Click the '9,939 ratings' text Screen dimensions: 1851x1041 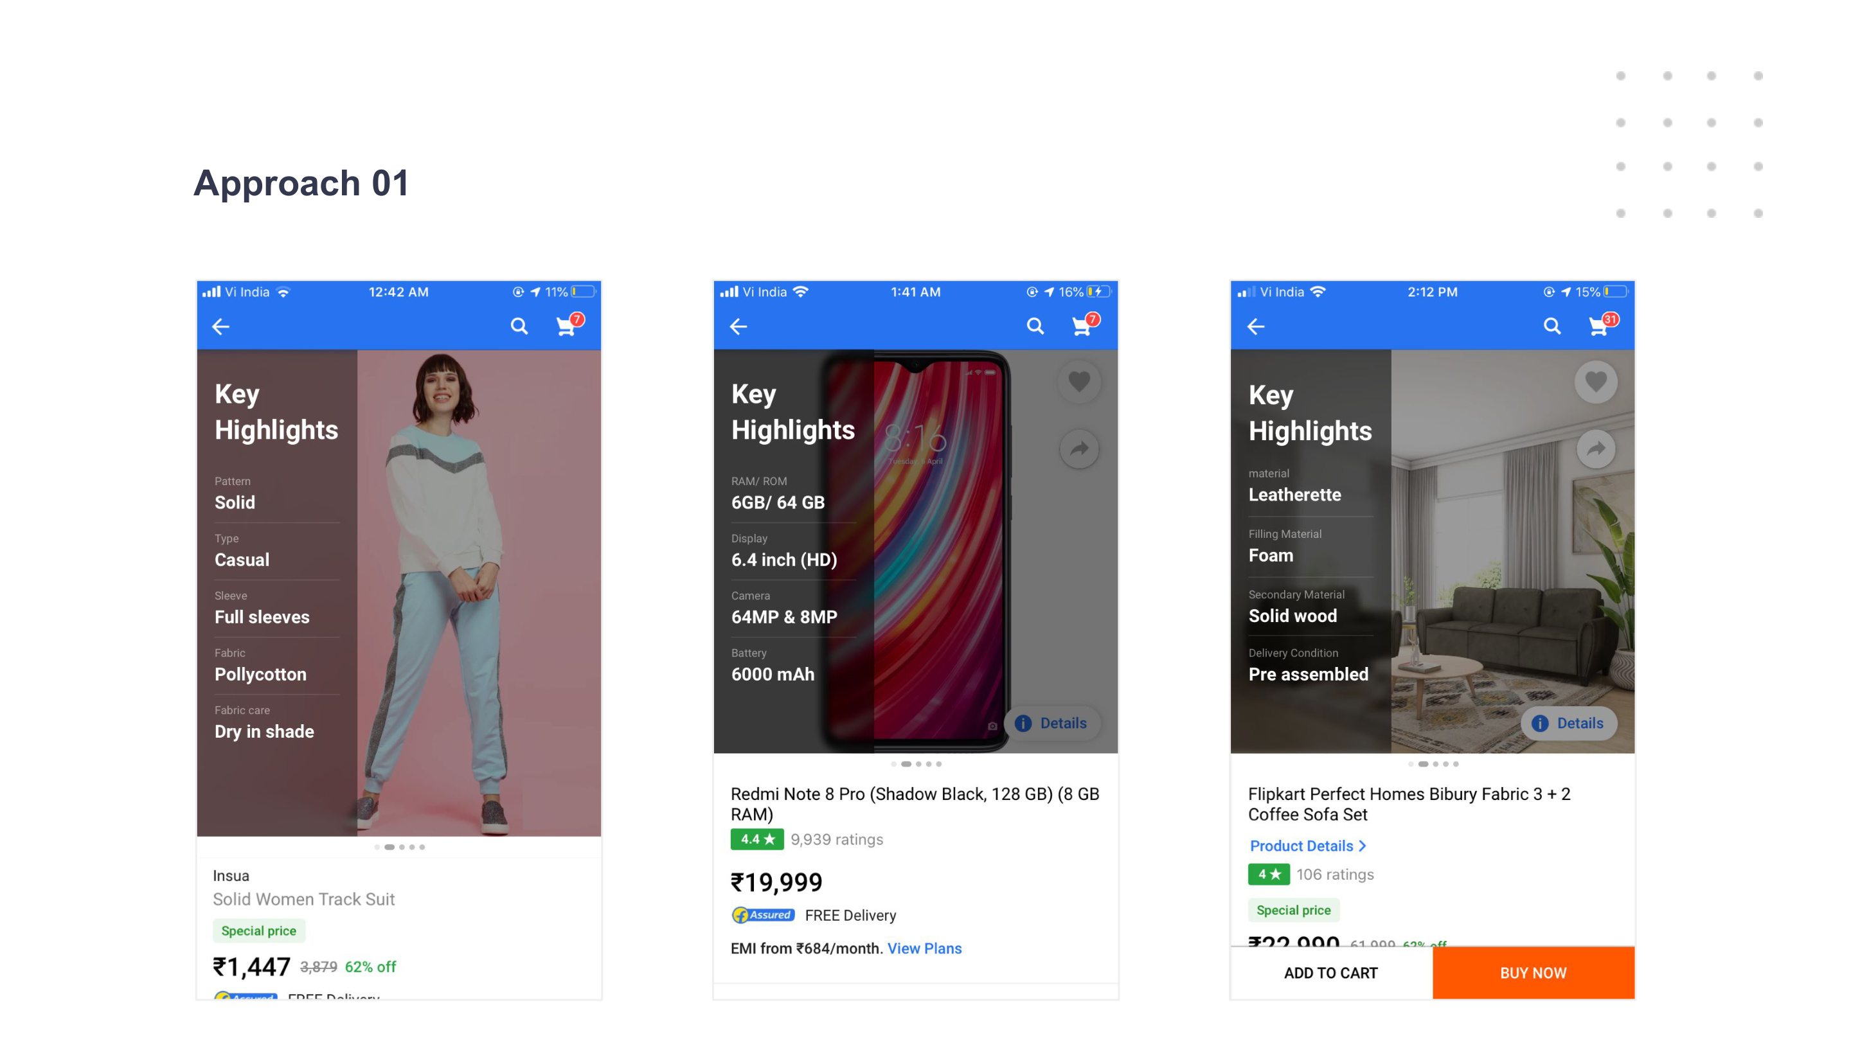click(837, 839)
